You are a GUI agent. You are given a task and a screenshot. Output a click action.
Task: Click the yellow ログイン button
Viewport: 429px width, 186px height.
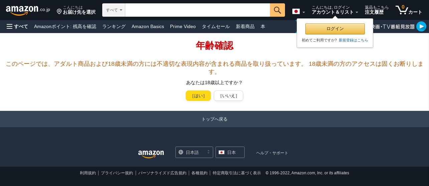[335, 29]
